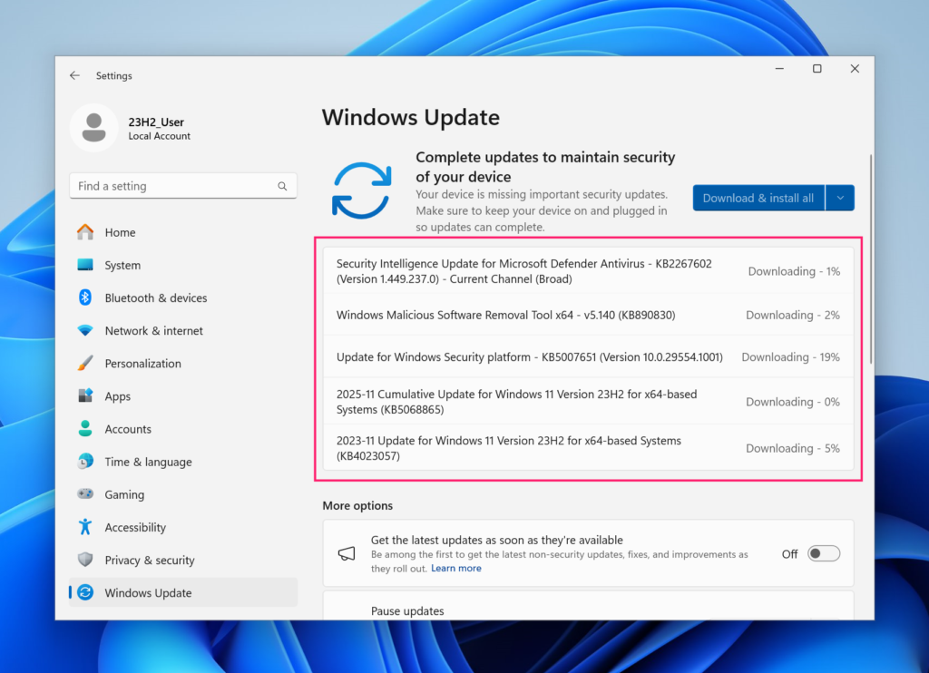Click the Downloading - 5% status text
Viewport: 929px width, 673px height.
[793, 448]
